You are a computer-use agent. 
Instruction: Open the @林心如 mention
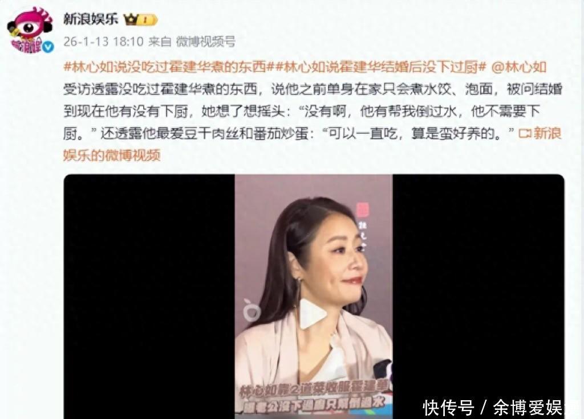519,67
